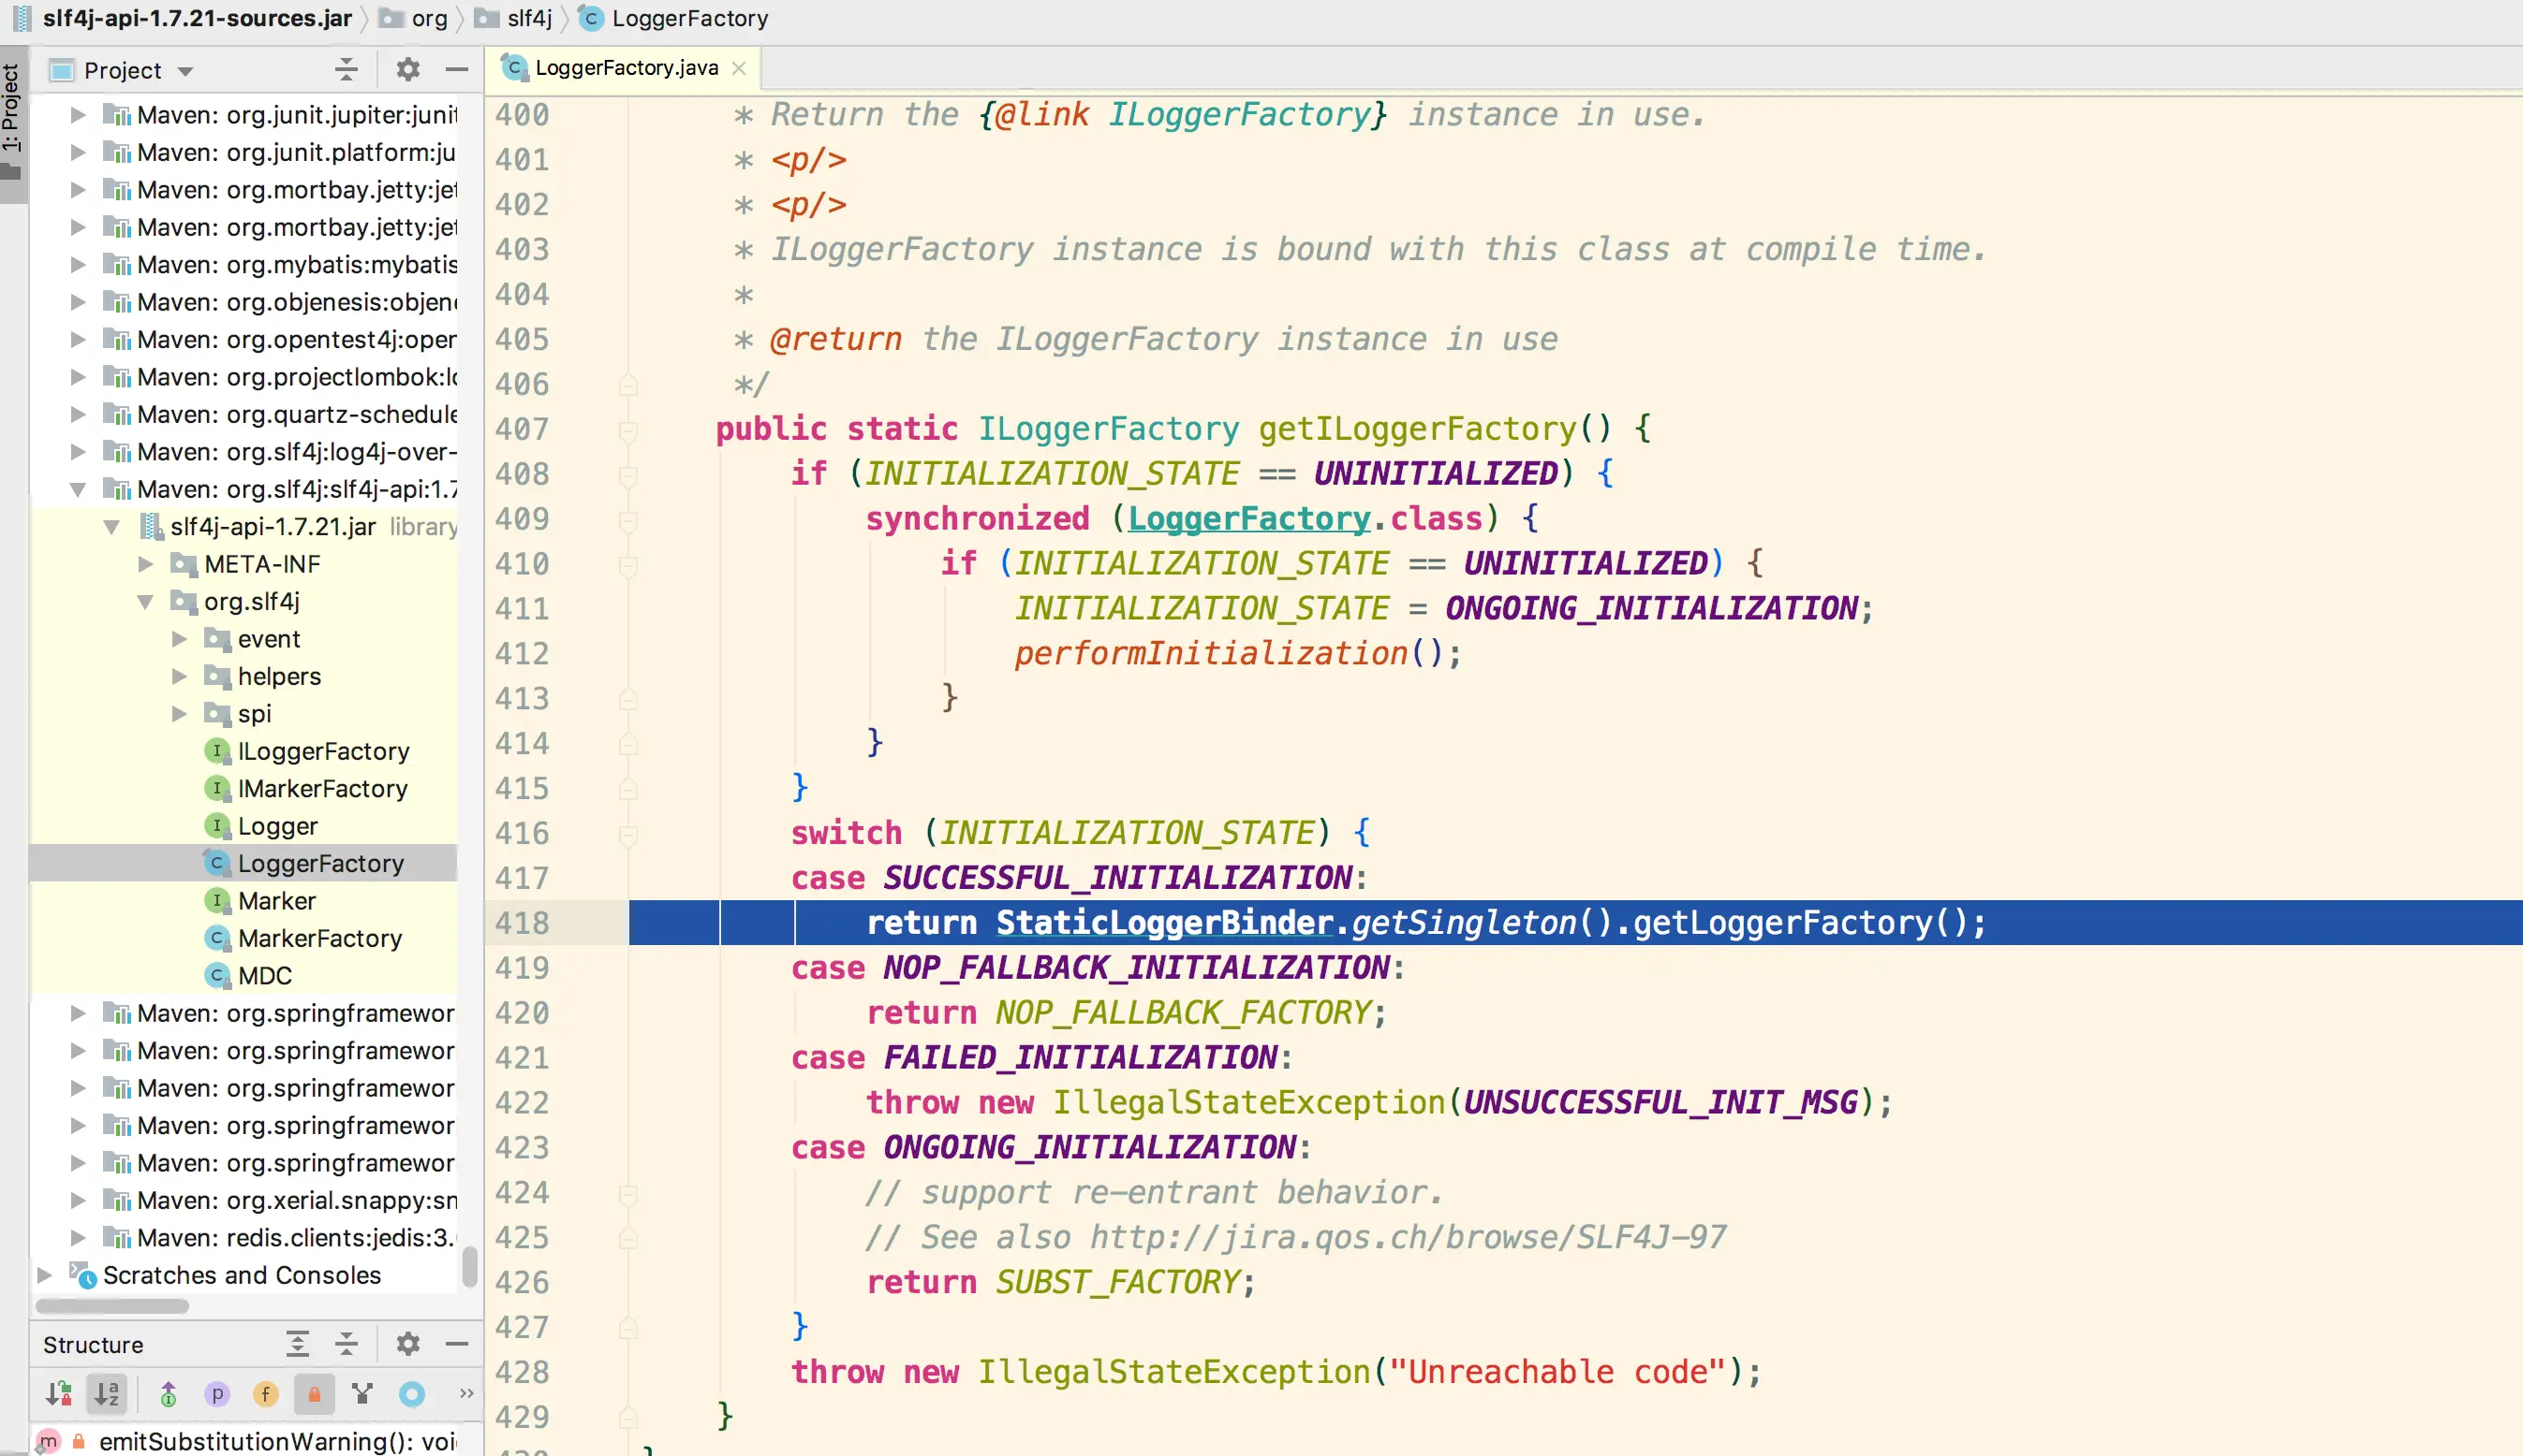Screen dimensions: 2523x1456
Task: Select MDC class in project tree
Action: pos(264,976)
